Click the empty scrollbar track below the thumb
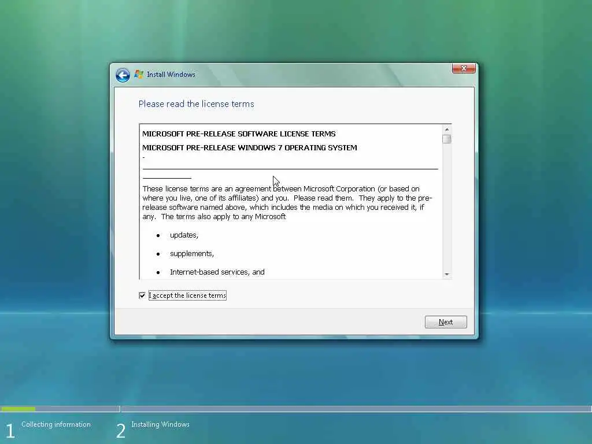 [x=447, y=207]
